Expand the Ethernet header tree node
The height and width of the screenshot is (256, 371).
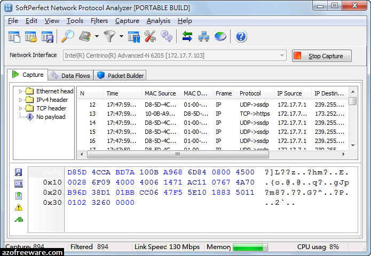(x=20, y=91)
